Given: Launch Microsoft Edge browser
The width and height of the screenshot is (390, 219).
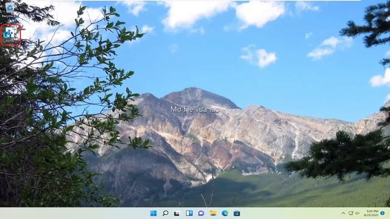Looking at the screenshot, I should (225, 214).
